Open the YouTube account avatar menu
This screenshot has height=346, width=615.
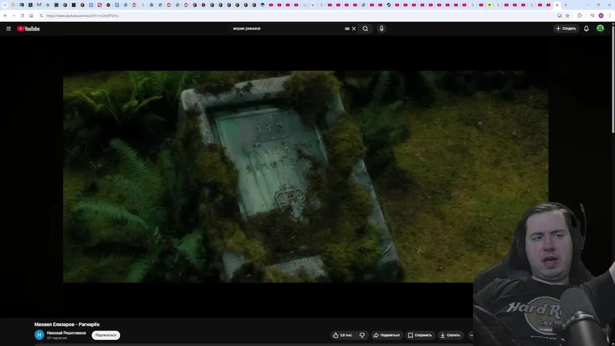click(x=600, y=28)
